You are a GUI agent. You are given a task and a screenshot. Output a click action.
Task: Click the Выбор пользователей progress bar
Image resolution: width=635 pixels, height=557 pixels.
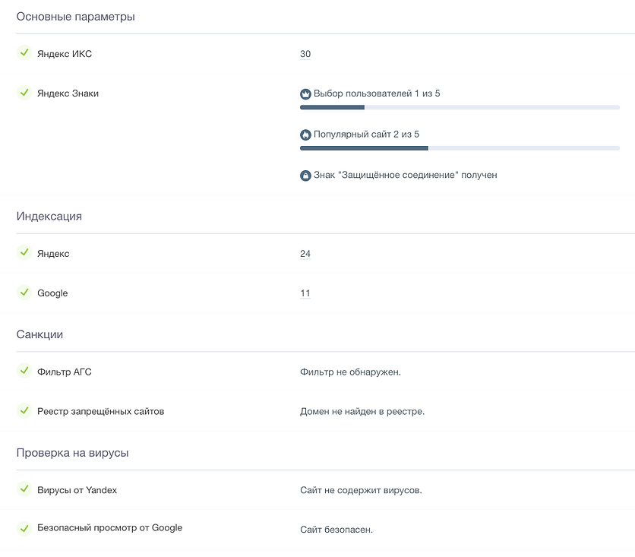coord(460,107)
